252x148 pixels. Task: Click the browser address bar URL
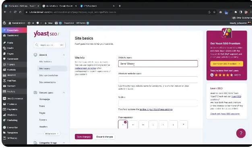[72, 12]
